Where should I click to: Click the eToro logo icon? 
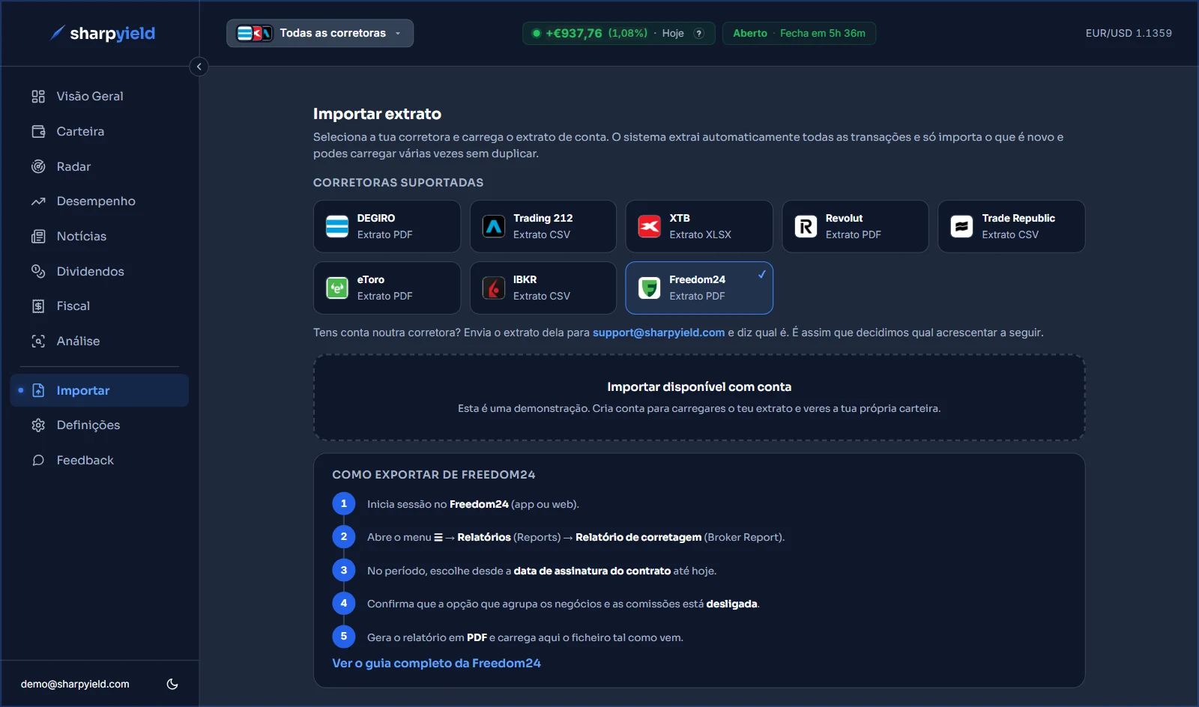337,288
